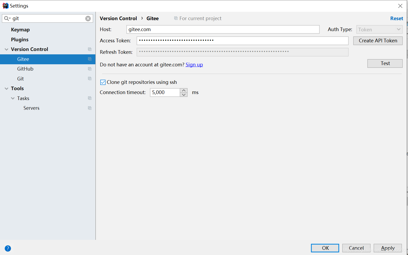This screenshot has height=255, width=408.
Task: Click the Sign up link
Action: tap(194, 65)
